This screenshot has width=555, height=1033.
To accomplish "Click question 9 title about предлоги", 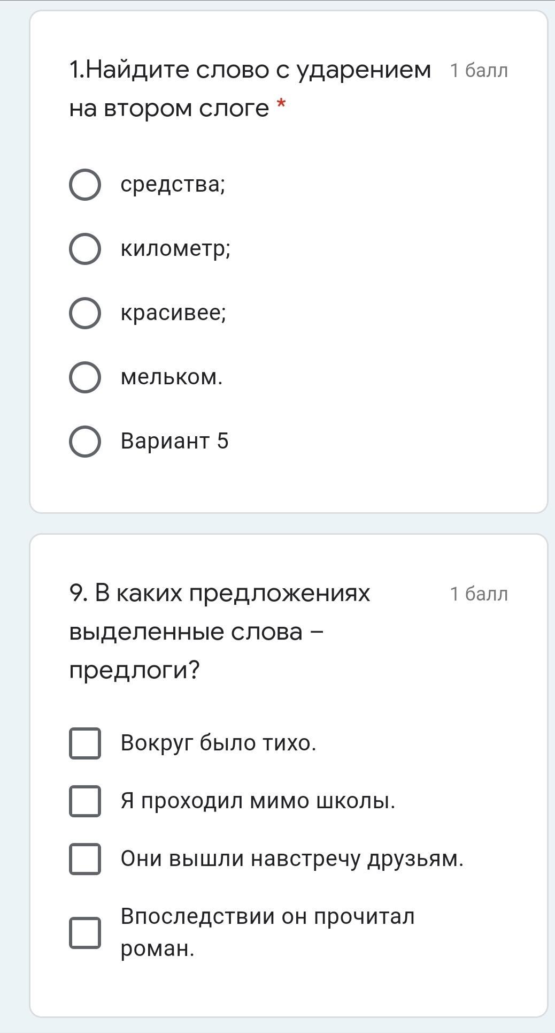I will 220,632.
